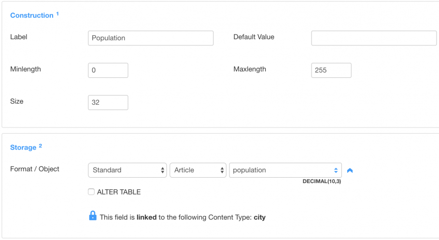The width and height of the screenshot is (439, 240).
Task: Click the Maxlength field showing 255
Action: pos(331,71)
